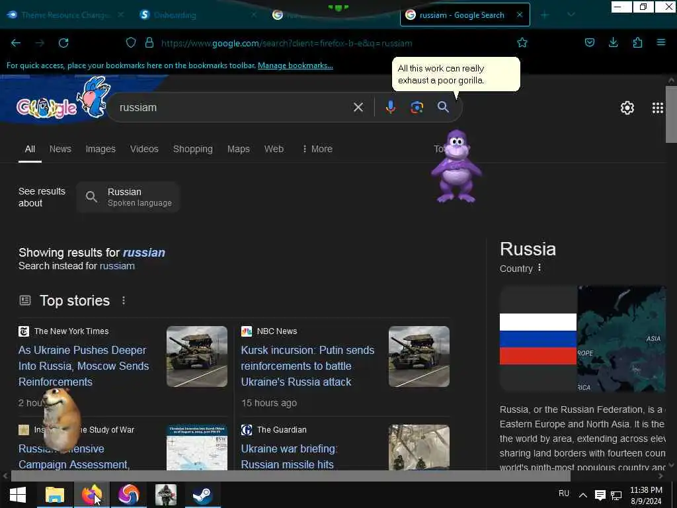Switch to the Videos tab
The height and width of the screenshot is (508, 677).
[144, 149]
